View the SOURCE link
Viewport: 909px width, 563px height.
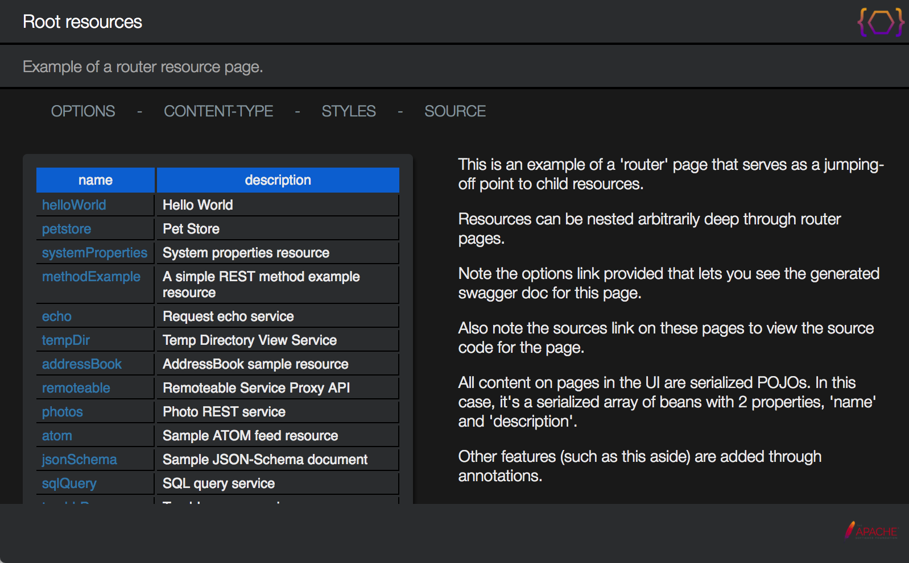click(454, 111)
